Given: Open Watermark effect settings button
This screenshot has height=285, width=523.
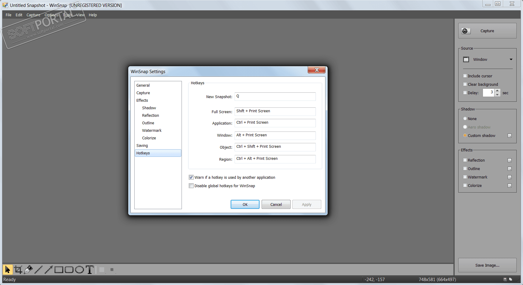Looking at the screenshot, I should pos(509,177).
